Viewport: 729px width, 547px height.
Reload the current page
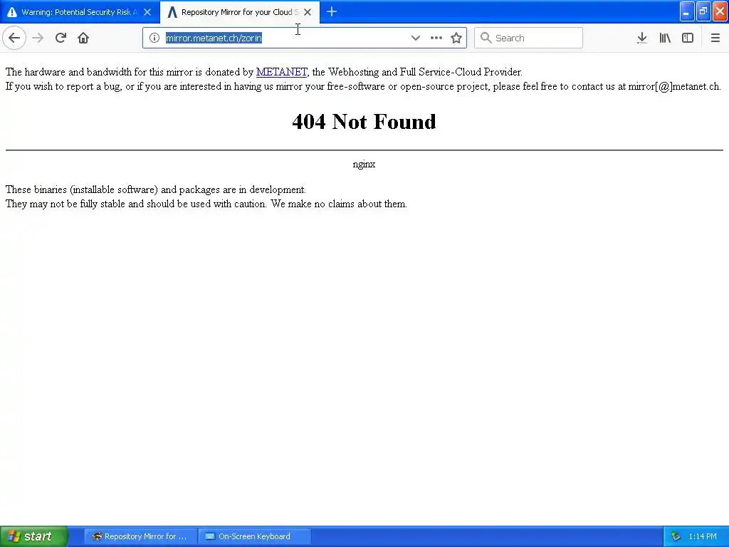61,38
